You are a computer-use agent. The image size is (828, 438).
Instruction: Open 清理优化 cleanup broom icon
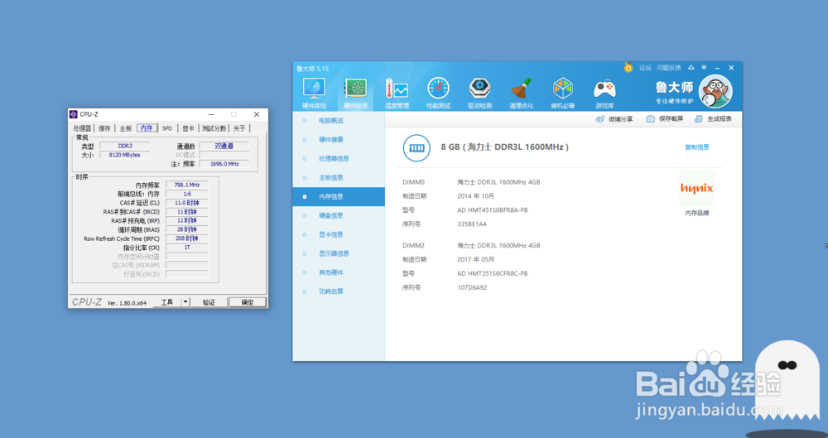[x=521, y=93]
